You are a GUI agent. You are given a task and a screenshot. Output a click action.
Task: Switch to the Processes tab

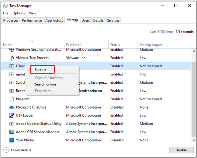(x=11, y=21)
